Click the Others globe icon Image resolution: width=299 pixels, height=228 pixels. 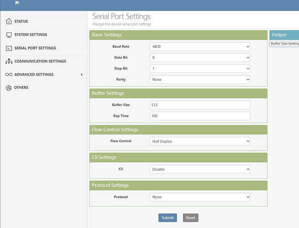(x=9, y=88)
